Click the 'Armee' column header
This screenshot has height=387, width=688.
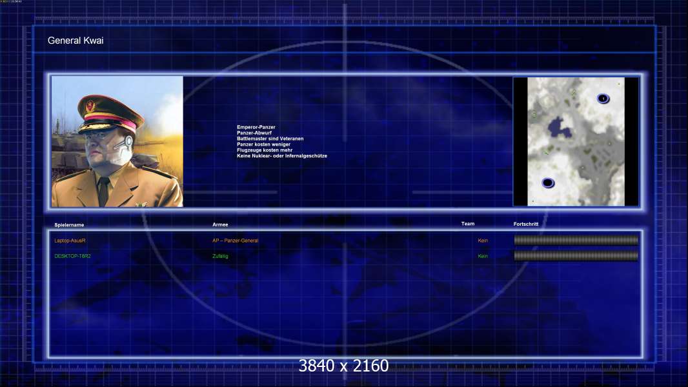coord(220,224)
